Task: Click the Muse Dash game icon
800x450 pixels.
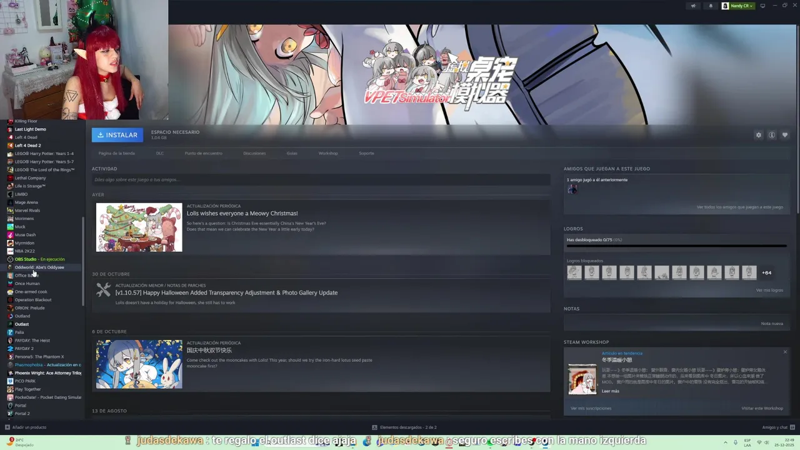Action: pos(10,235)
